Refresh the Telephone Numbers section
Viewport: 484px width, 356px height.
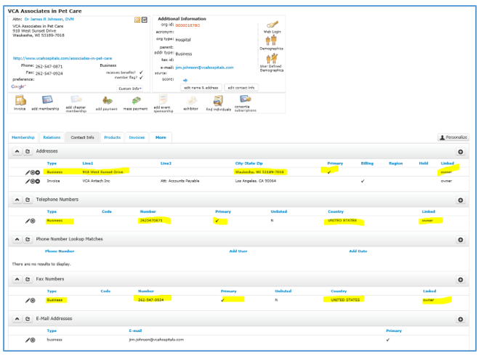[28, 199]
